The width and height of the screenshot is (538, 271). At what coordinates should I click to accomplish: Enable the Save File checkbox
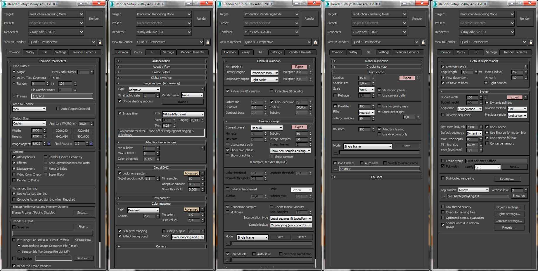pyautogui.click(x=14, y=227)
